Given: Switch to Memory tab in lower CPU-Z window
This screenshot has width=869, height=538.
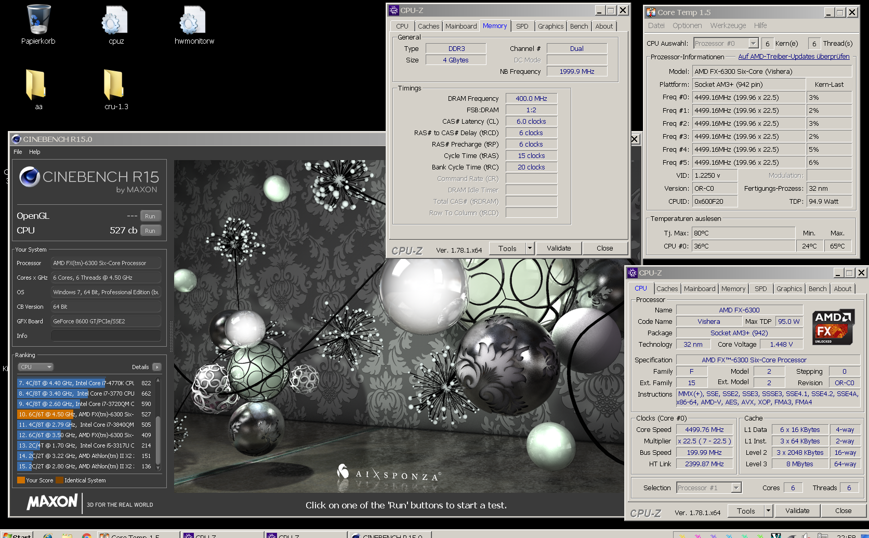Looking at the screenshot, I should point(733,288).
